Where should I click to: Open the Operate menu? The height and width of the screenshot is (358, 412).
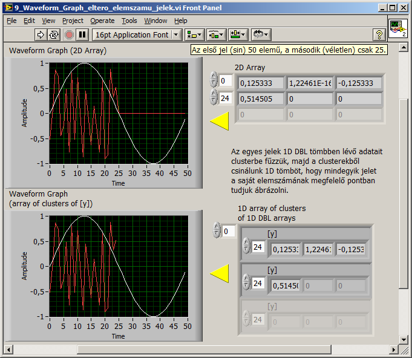102,21
